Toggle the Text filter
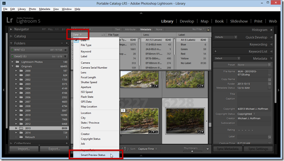Viewport: 284px width, 161px height. (x=118, y=30)
